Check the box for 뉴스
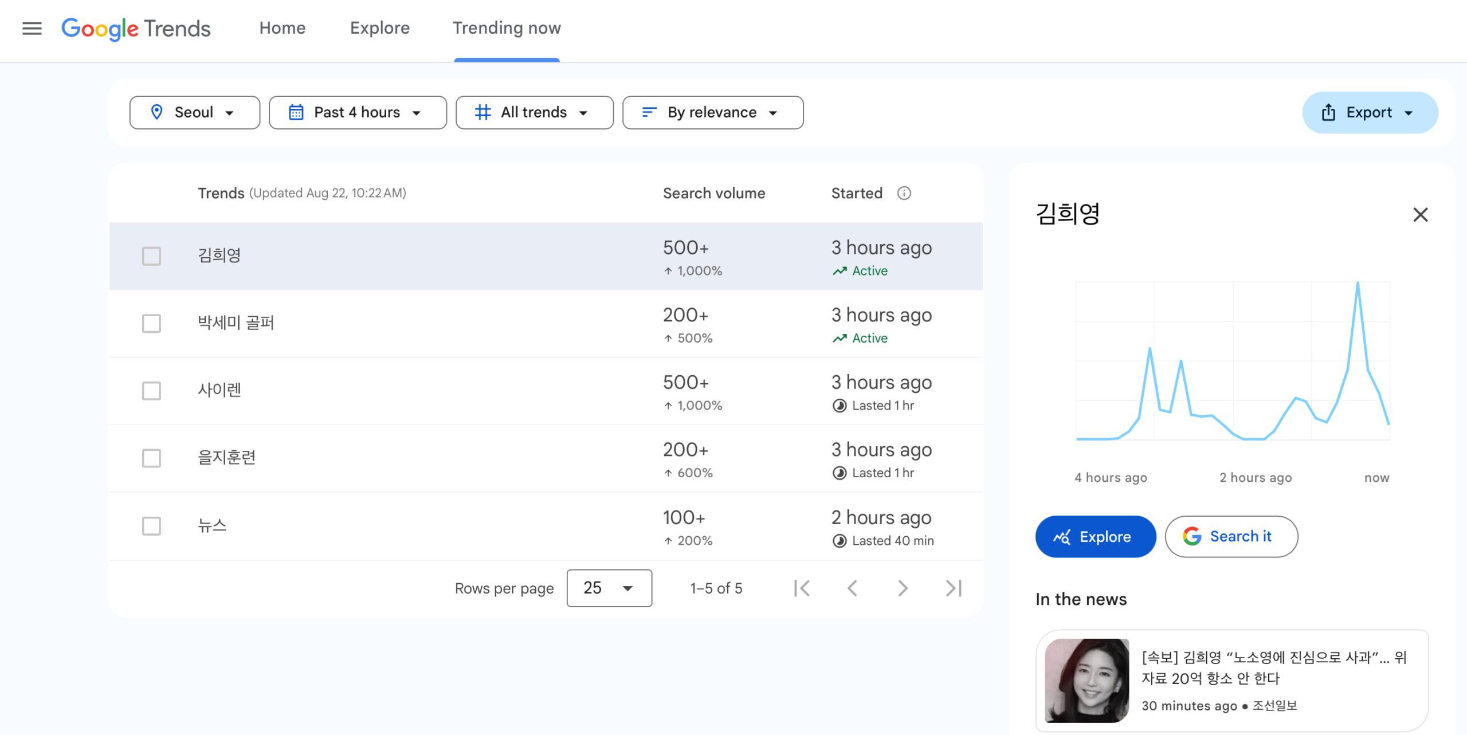Image resolution: width=1467 pixels, height=735 pixels. pyautogui.click(x=151, y=526)
